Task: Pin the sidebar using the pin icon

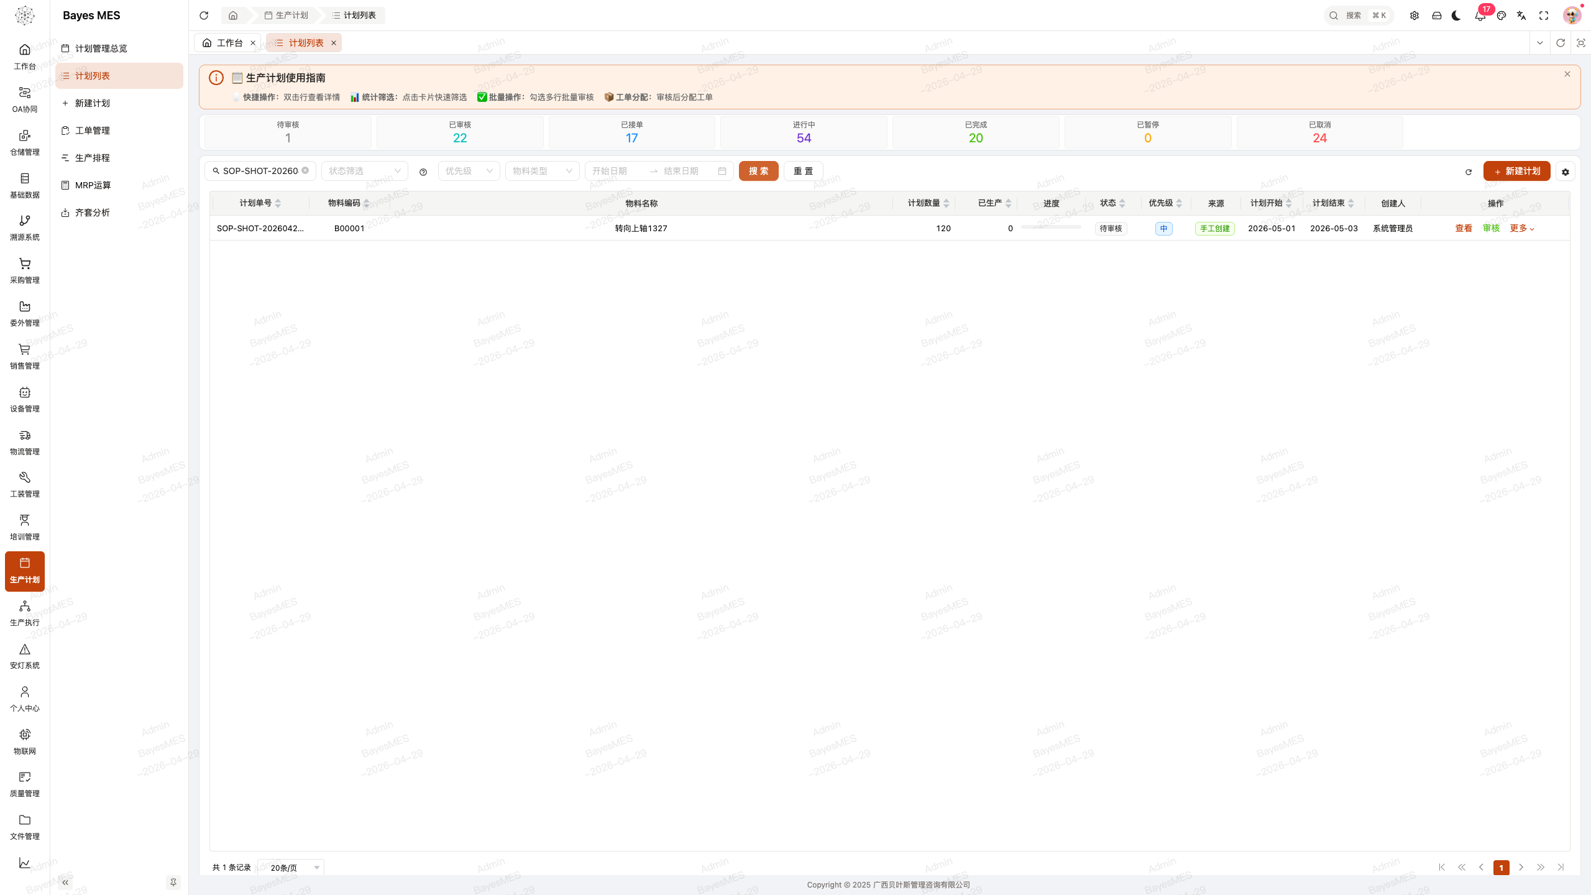Action: click(173, 882)
